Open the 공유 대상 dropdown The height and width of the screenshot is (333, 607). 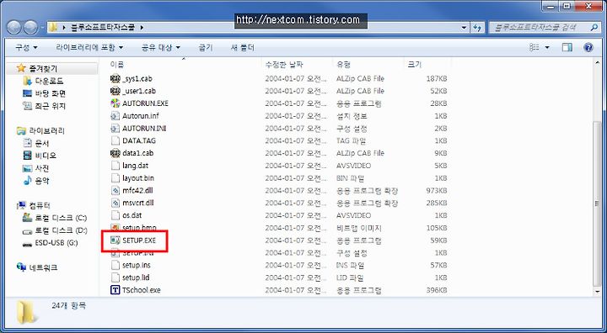click(161, 48)
